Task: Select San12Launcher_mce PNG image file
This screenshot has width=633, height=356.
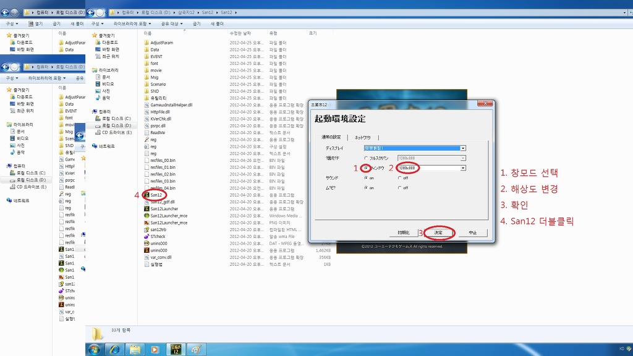Action: pos(168,222)
